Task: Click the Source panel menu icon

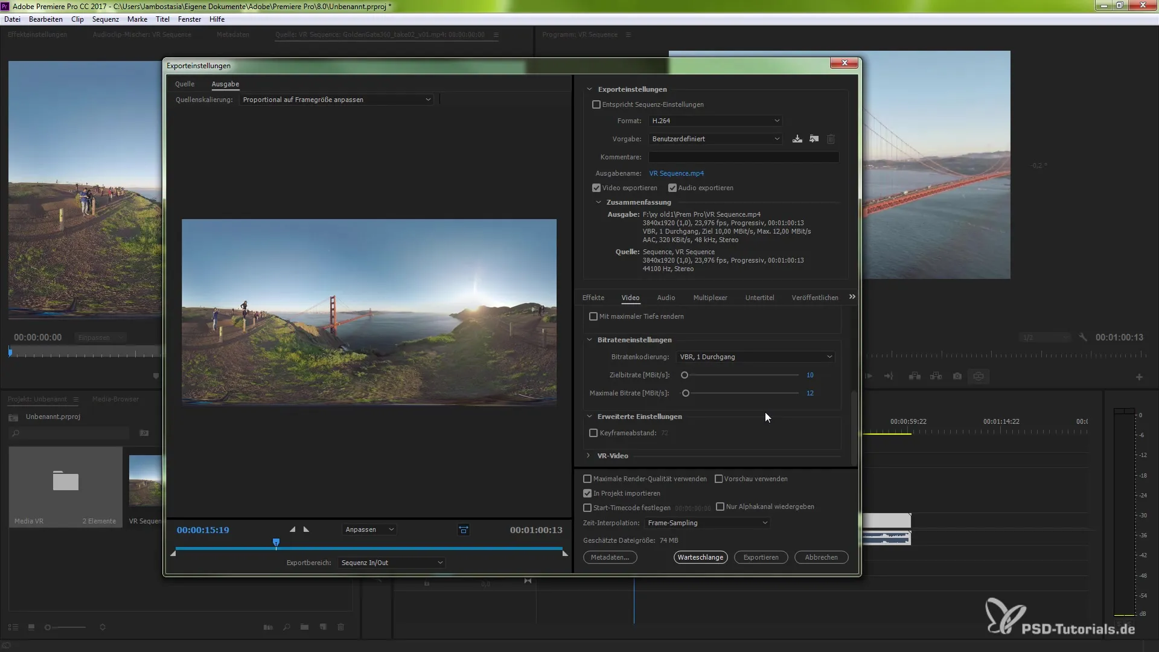Action: [496, 34]
